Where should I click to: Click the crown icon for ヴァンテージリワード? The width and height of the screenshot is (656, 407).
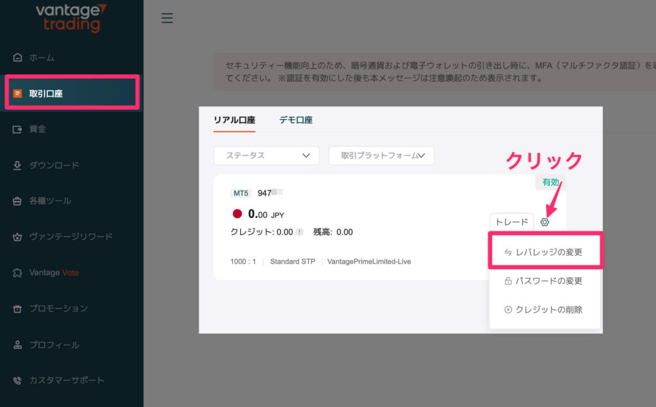tap(17, 237)
